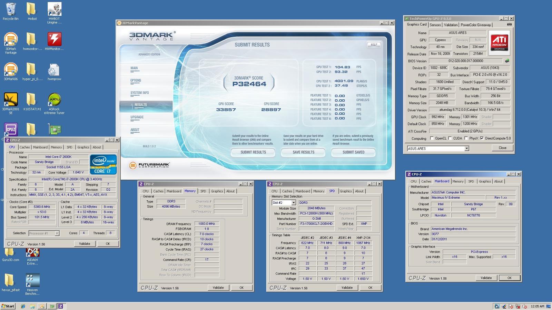Click Validate in the CPU-Z CPU window
Viewport: 552px width, 310px height.
point(85,243)
